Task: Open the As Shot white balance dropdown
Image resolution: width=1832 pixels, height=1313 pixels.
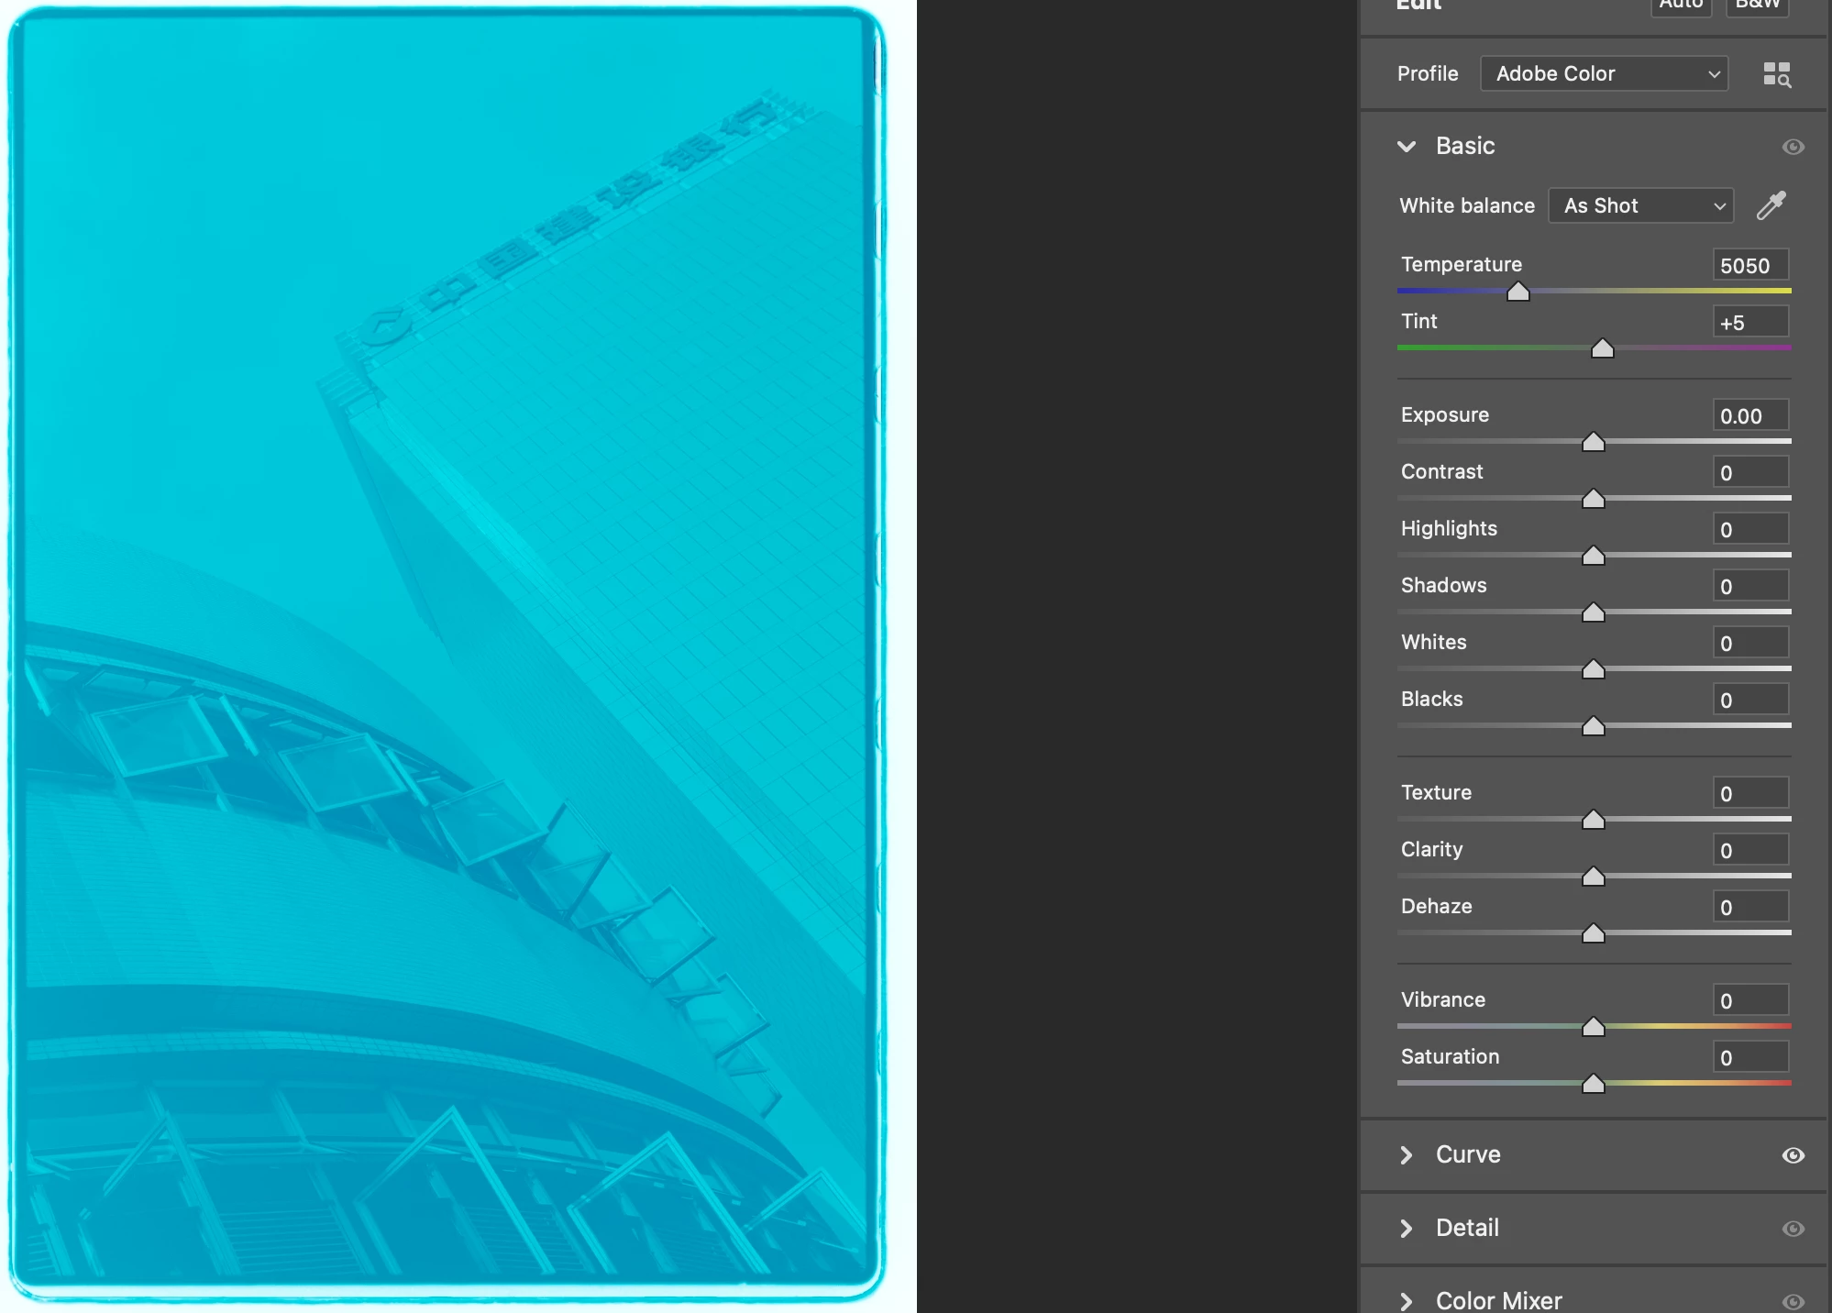Action: pos(1640,205)
